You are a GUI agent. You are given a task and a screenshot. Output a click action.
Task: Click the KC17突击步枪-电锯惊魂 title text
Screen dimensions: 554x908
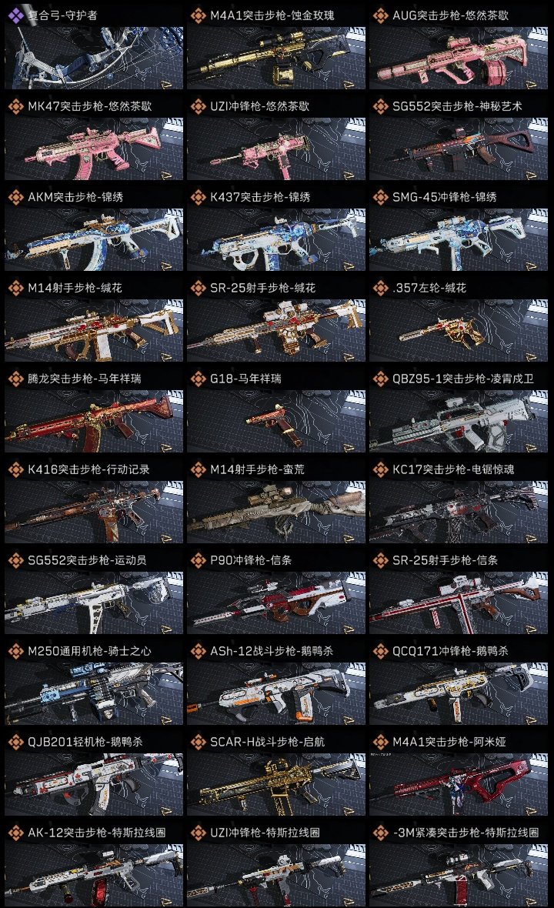click(x=453, y=469)
